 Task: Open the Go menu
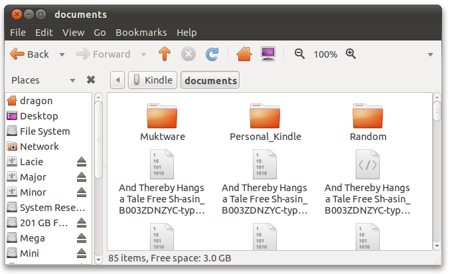[100, 32]
